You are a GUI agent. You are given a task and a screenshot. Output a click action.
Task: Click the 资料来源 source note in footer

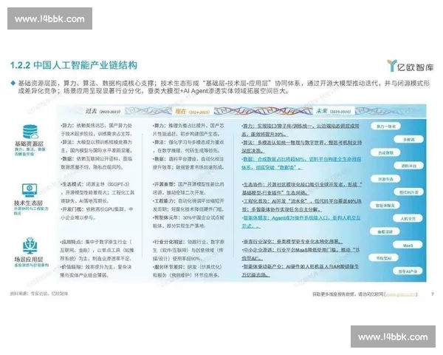pyautogui.click(x=39, y=294)
